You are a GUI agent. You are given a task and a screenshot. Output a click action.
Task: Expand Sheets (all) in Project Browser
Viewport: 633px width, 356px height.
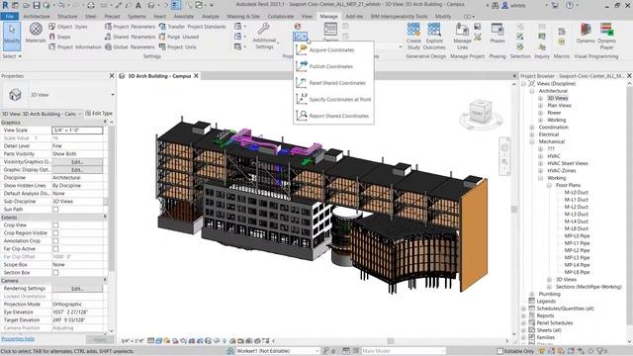pyautogui.click(x=524, y=330)
